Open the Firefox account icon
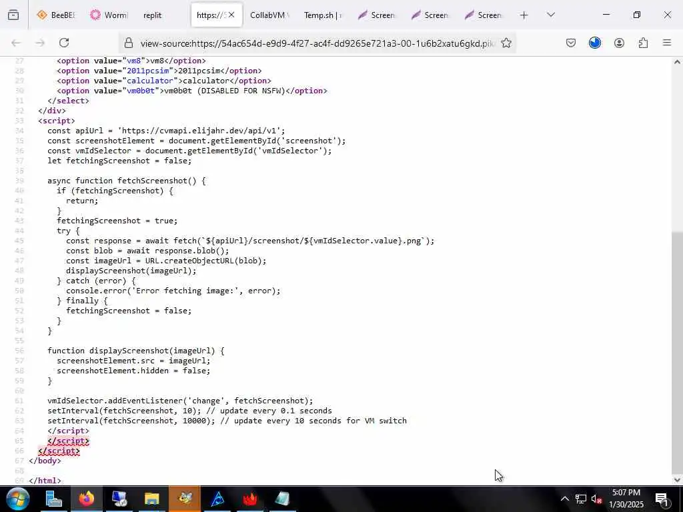Screen dimensions: 683x512 pyautogui.click(x=619, y=43)
